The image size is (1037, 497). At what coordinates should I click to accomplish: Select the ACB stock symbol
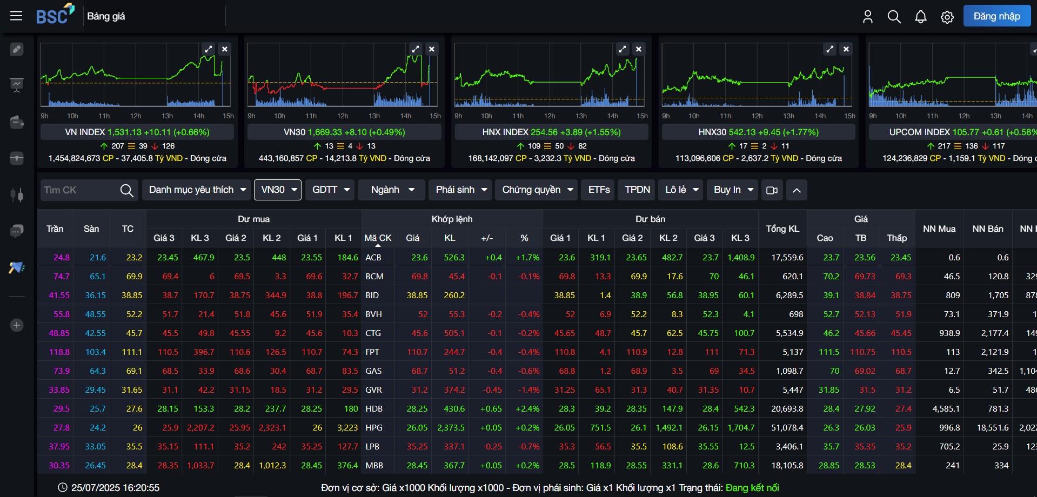coord(373,258)
